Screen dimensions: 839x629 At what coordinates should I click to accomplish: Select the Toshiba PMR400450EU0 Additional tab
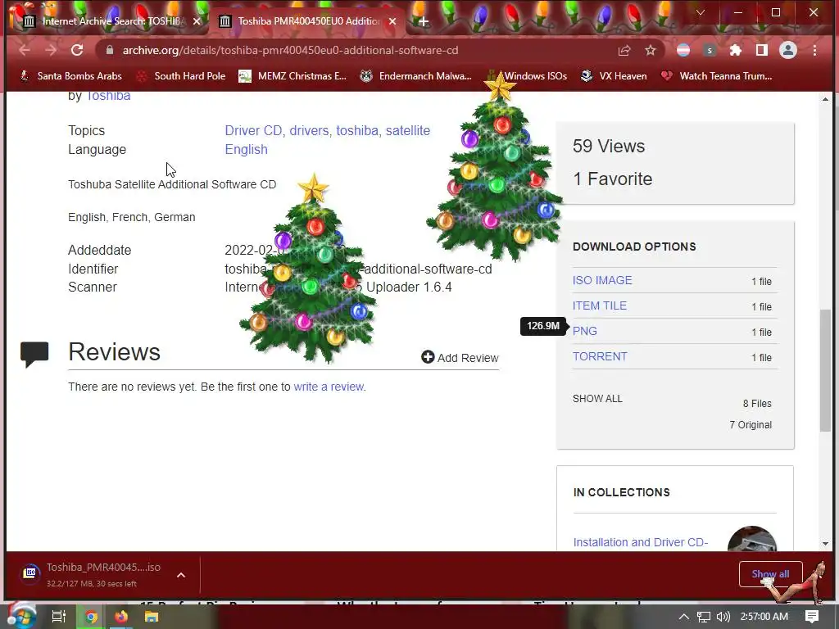coord(308,21)
